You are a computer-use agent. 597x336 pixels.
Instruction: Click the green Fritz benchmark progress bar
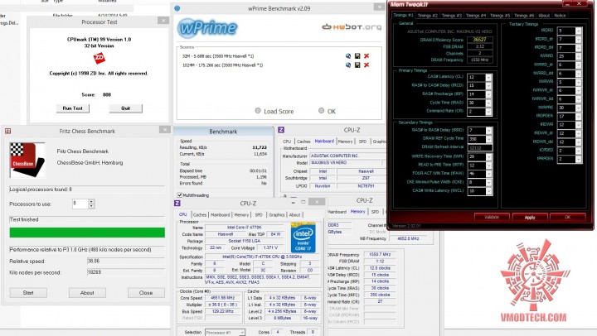click(87, 233)
